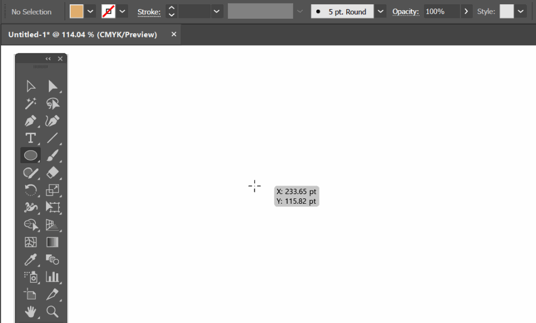Select the Selection tool arrow
The height and width of the screenshot is (323, 536).
click(31, 86)
